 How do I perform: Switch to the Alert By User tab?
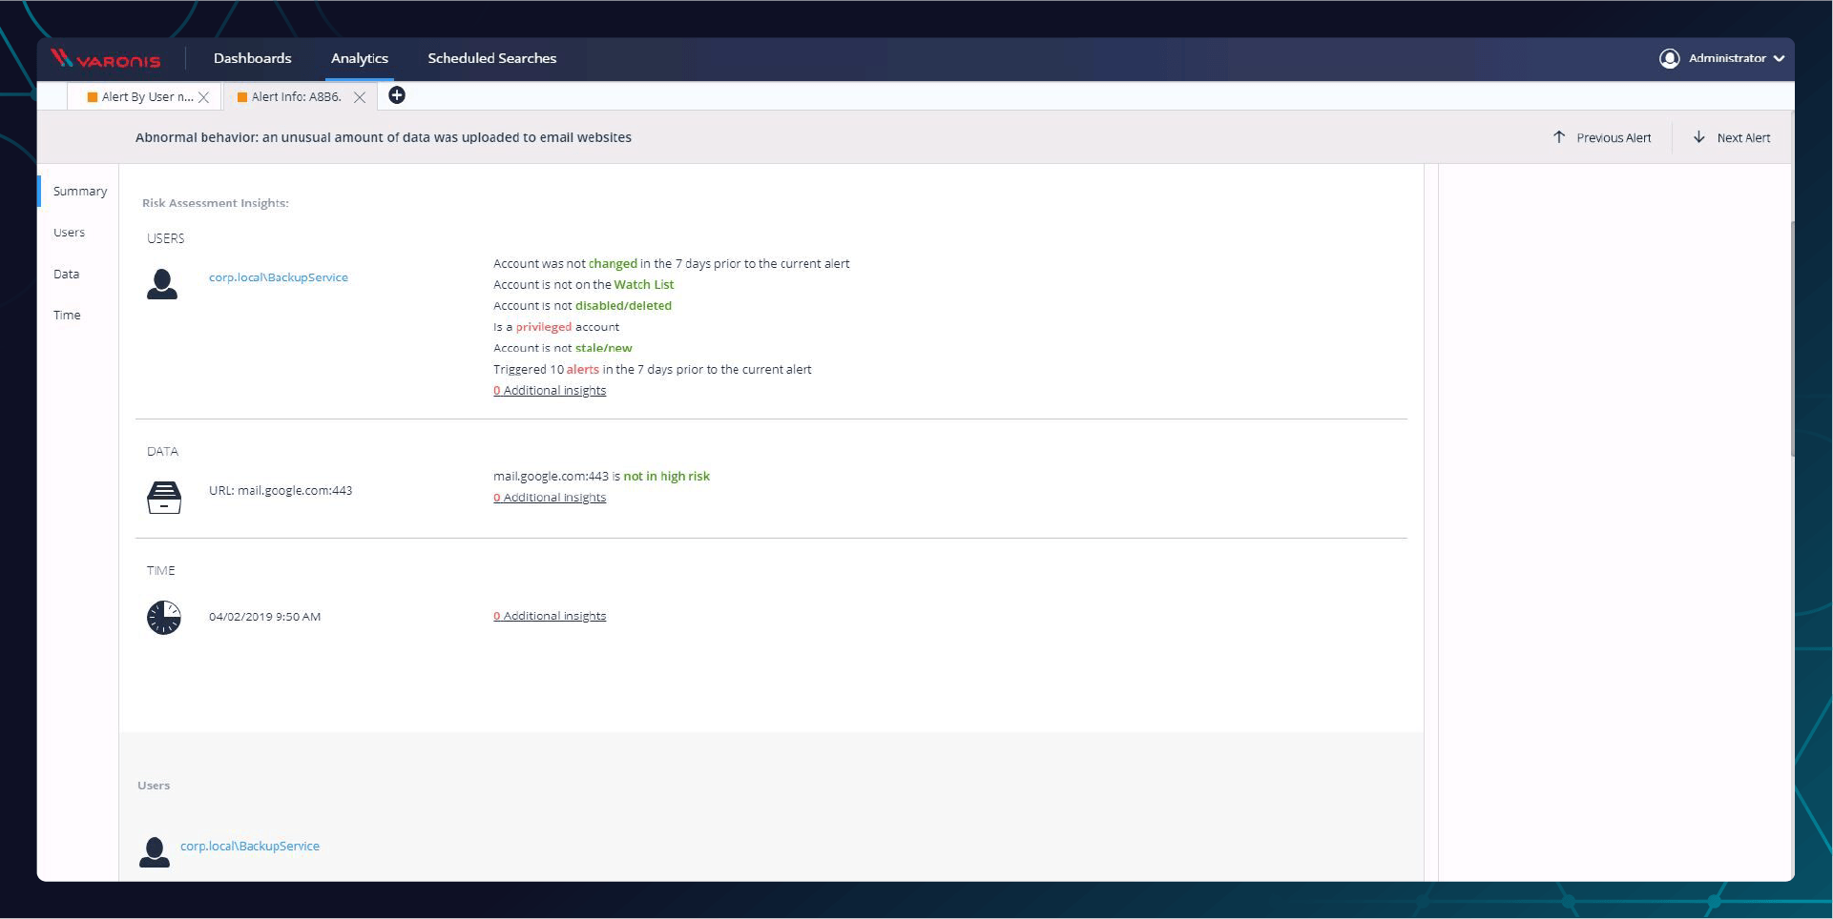click(x=141, y=96)
